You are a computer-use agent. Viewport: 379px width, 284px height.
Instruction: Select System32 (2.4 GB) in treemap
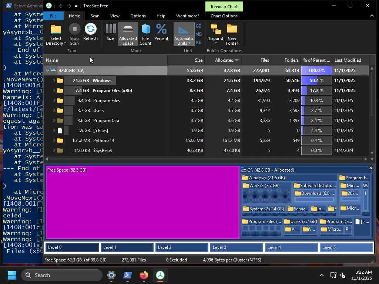[264, 209]
